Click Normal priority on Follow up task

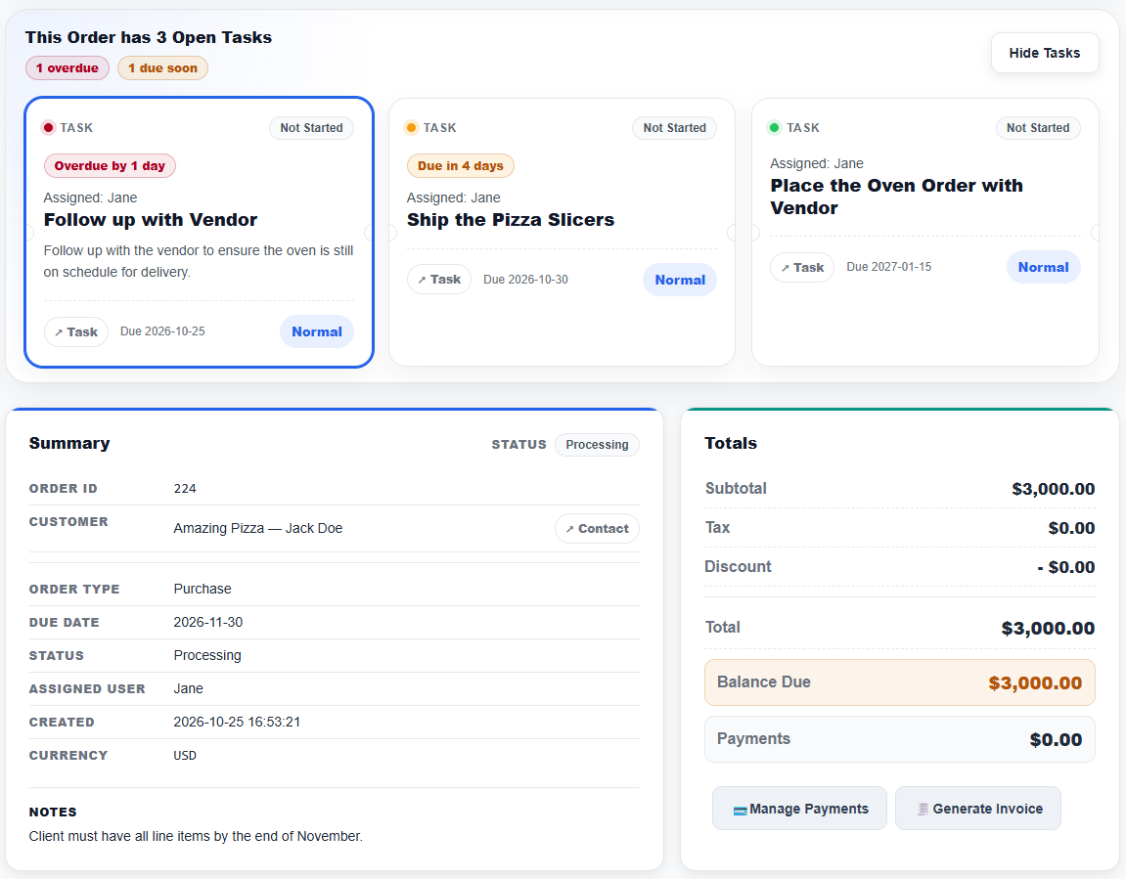click(x=317, y=331)
